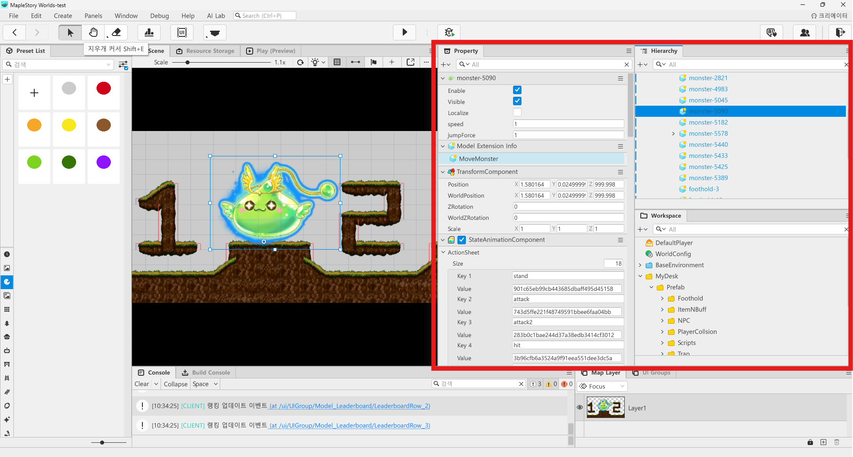Click the Clear button in Console
853x457 pixels.
tap(142, 384)
